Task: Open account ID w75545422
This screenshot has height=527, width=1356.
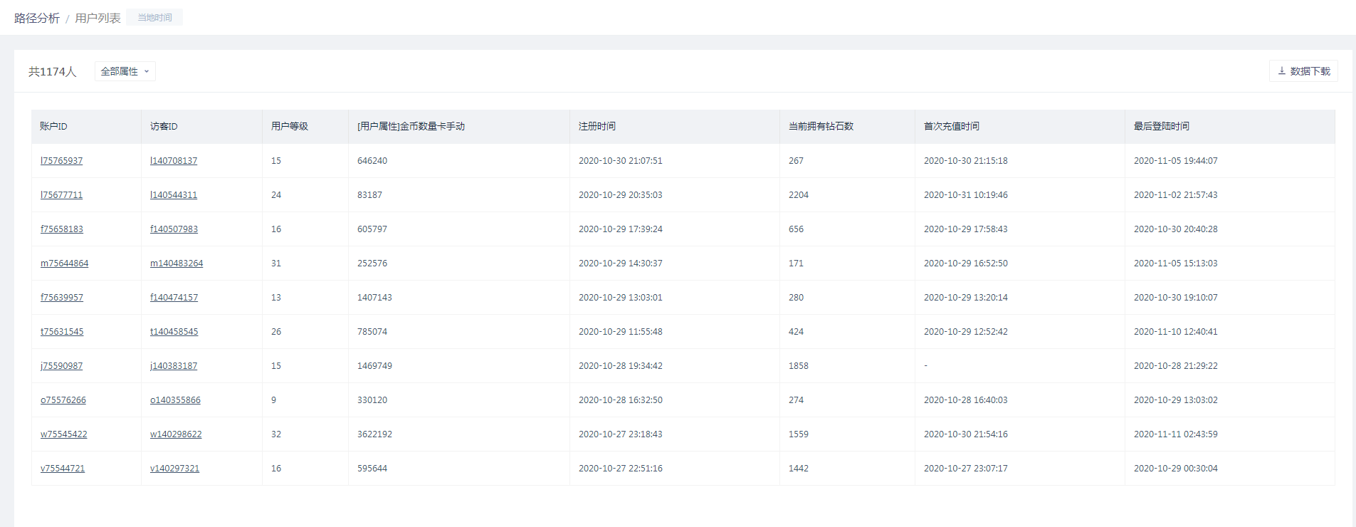Action: pyautogui.click(x=64, y=434)
